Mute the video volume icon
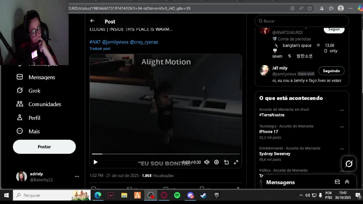 (207, 162)
